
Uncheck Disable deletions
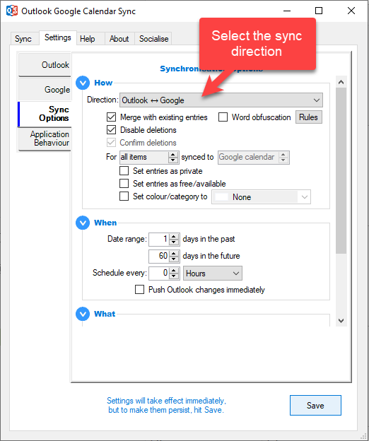[112, 129]
